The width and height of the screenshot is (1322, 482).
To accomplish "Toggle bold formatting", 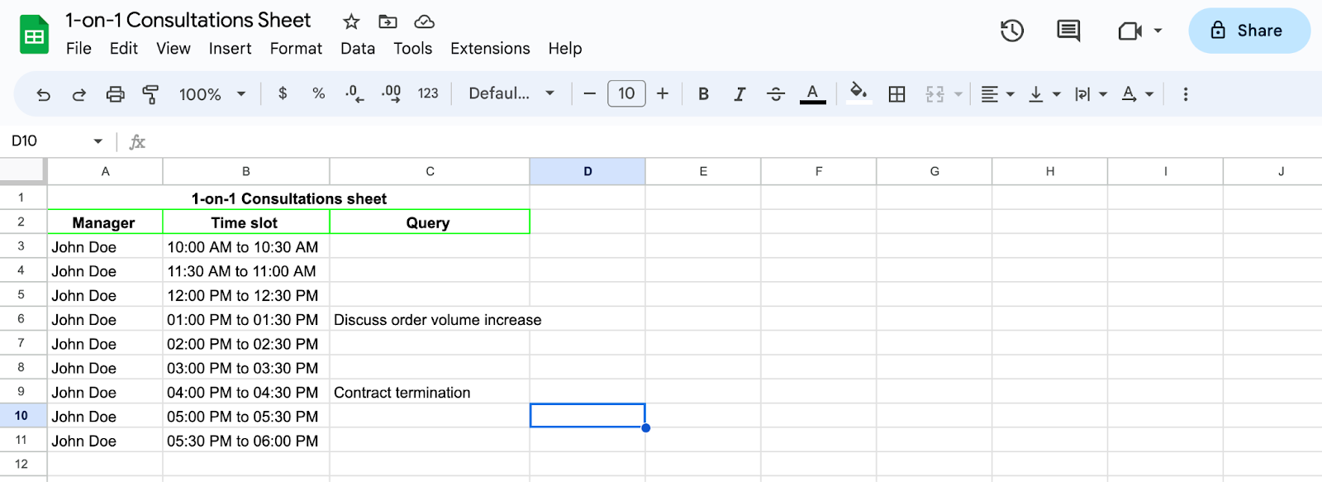I will (703, 94).
